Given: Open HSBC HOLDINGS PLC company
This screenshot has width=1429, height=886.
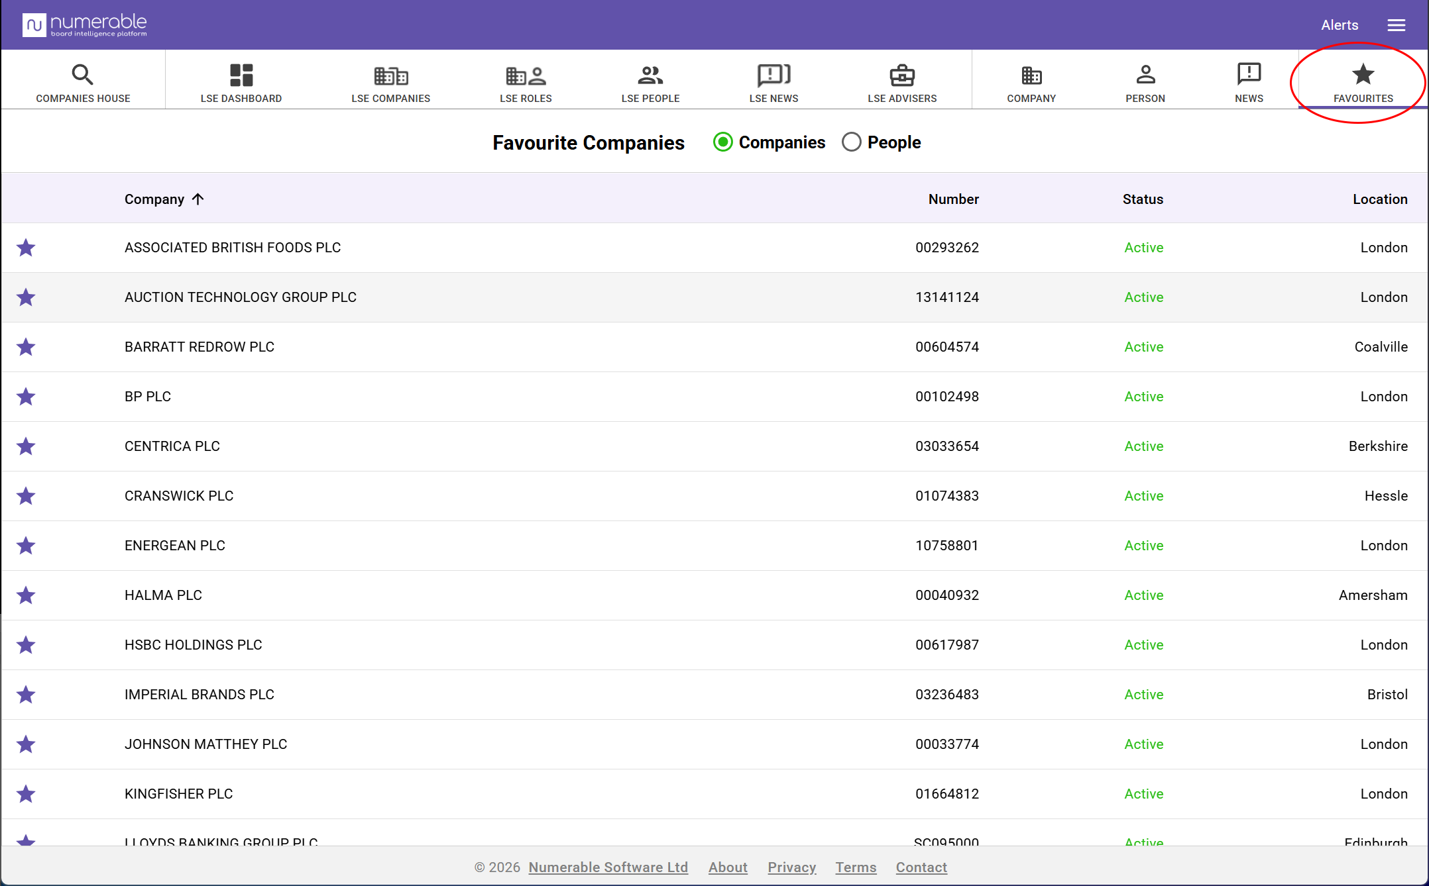Looking at the screenshot, I should [194, 645].
